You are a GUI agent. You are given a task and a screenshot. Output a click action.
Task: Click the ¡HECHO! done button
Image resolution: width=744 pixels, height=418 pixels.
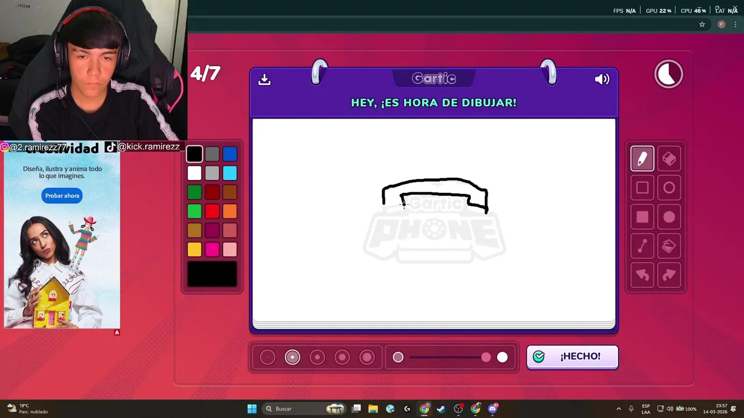click(x=573, y=356)
